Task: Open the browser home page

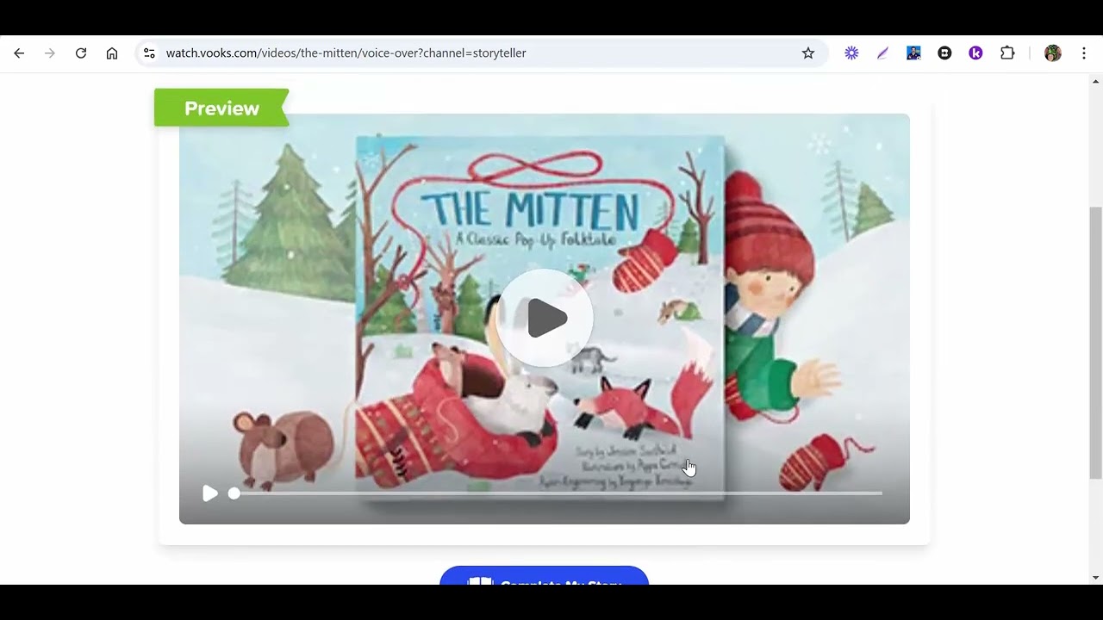Action: [x=112, y=53]
